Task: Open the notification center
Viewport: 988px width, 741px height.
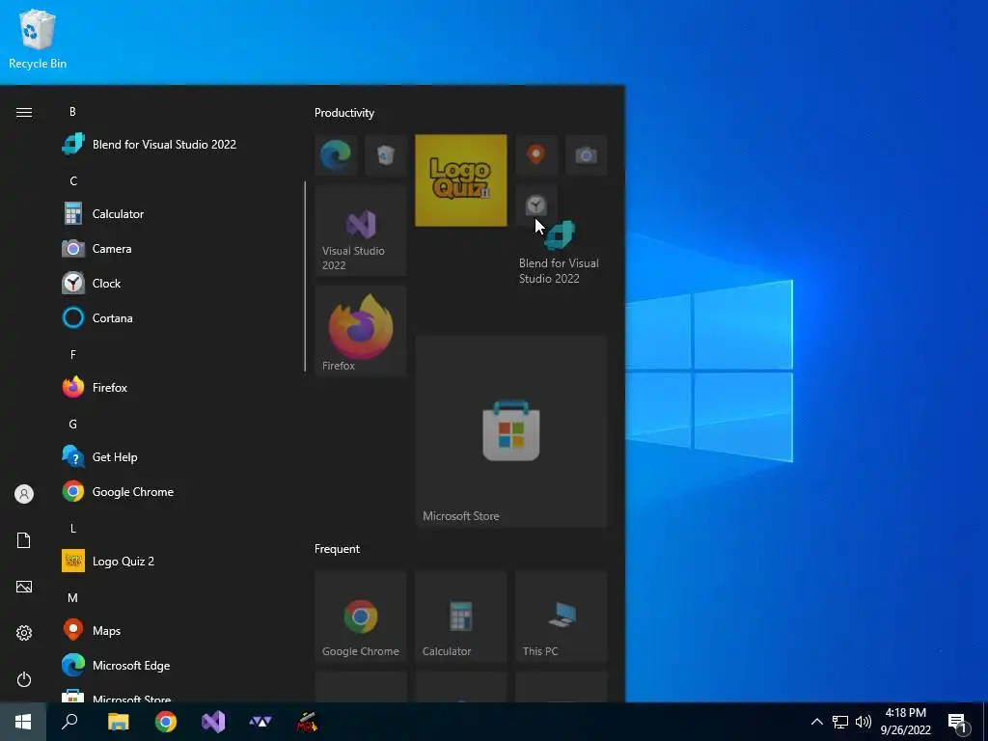Action: click(x=958, y=723)
